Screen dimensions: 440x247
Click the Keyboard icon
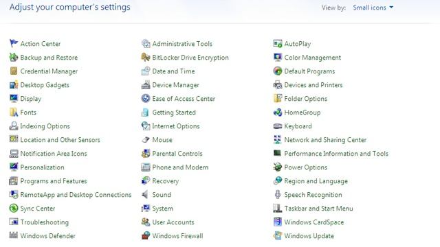[x=278, y=126]
